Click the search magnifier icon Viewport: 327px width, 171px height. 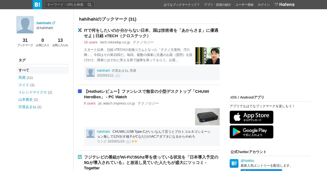point(90,5)
